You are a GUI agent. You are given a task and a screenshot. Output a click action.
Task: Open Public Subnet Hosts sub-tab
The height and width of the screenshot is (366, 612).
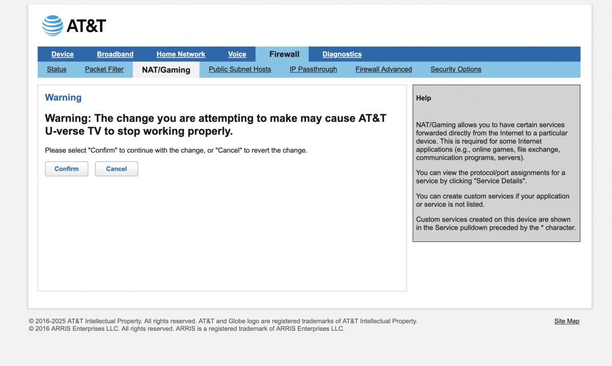tap(240, 69)
